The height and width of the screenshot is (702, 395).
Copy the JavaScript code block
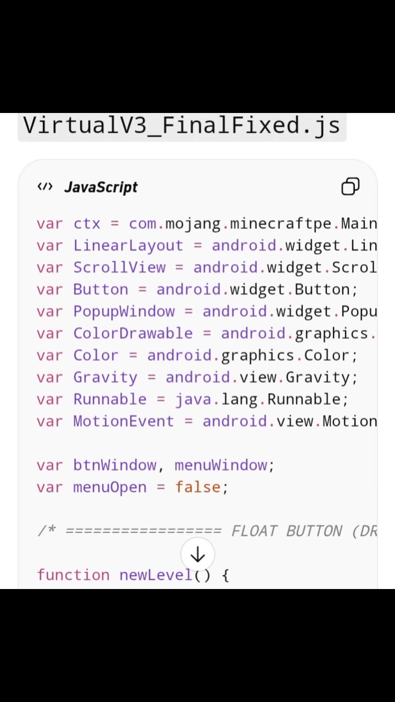(x=351, y=186)
